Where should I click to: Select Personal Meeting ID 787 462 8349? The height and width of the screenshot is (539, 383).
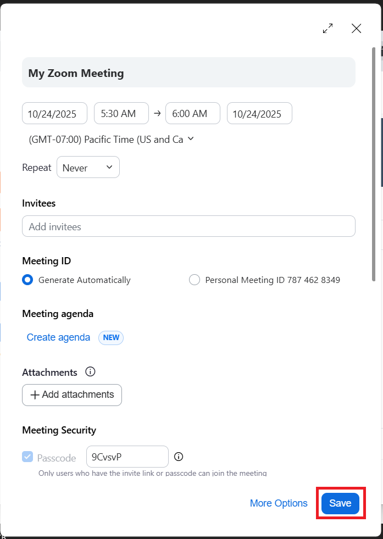tap(195, 280)
